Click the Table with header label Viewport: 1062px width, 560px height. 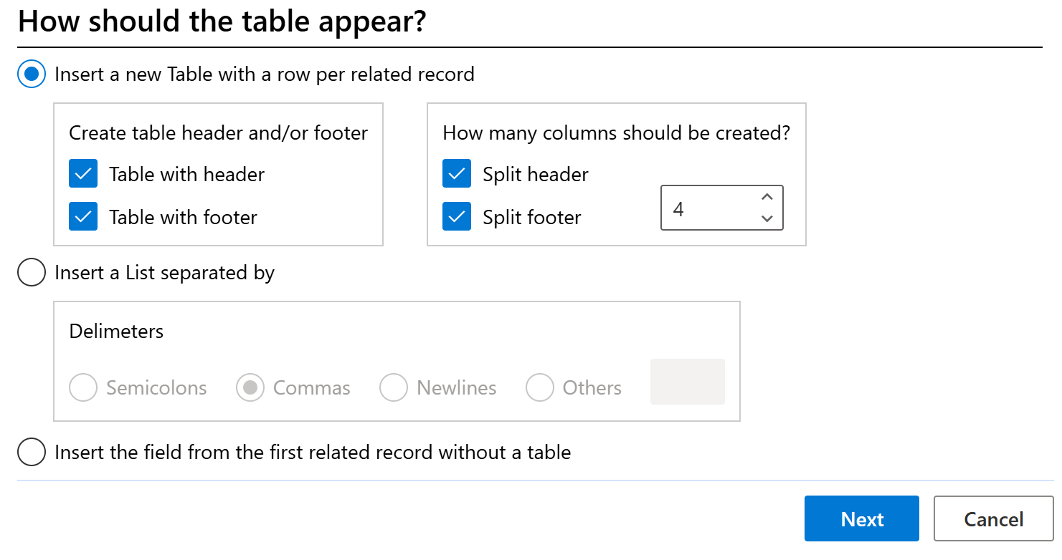(186, 175)
